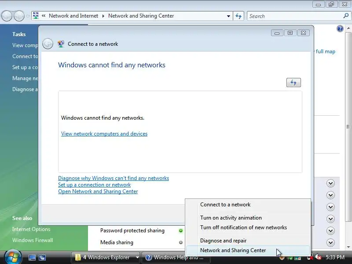Click the double-chevron at the address bar start
This screenshot has width=352, height=264.
44,16
